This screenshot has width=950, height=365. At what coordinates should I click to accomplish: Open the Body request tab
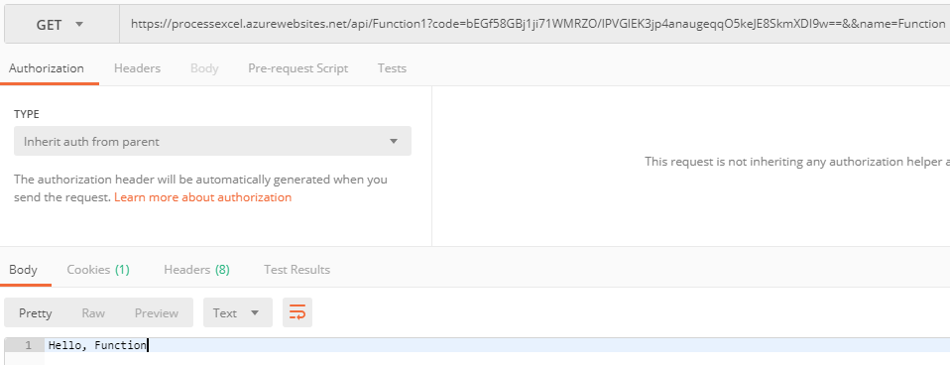(204, 67)
